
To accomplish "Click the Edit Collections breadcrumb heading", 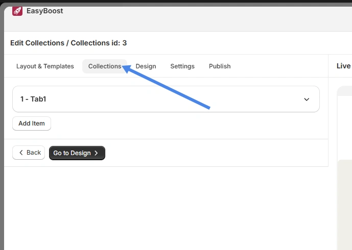I will point(68,43).
